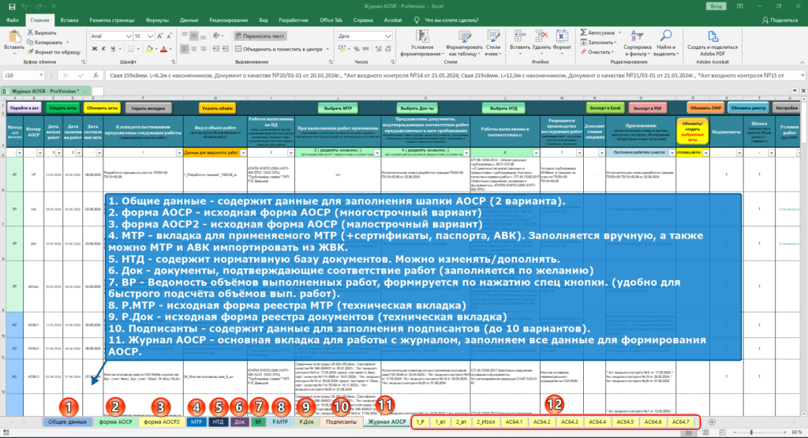The height and width of the screenshot is (438, 808).
Task: Click the Cut (Вырезать) scissors icon
Action: tap(31, 33)
